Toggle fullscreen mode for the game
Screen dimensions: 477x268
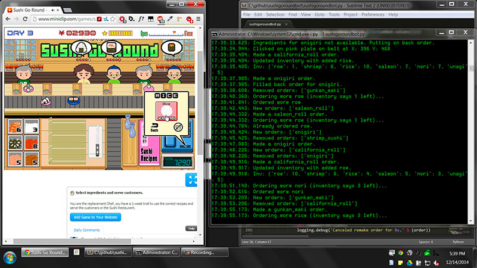click(x=193, y=179)
